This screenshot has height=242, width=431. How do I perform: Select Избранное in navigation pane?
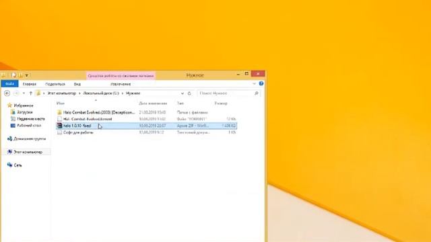pos(24,106)
